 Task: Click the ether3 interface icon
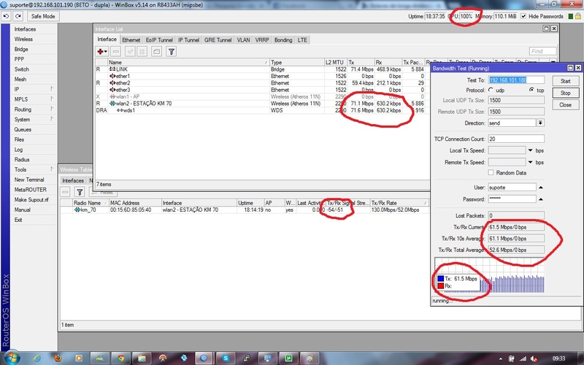(112, 90)
